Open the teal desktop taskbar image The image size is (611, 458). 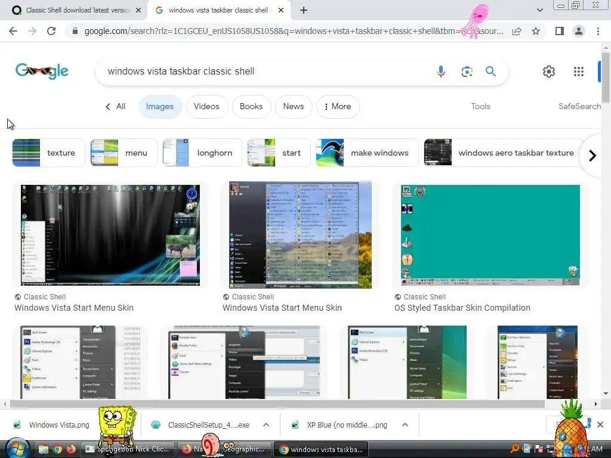click(490, 235)
